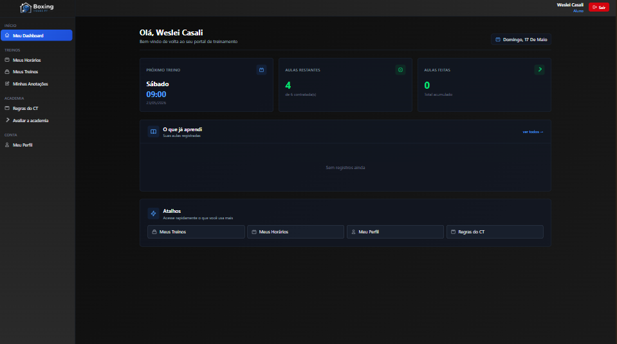Click Sem registros ainda message

coord(345,167)
